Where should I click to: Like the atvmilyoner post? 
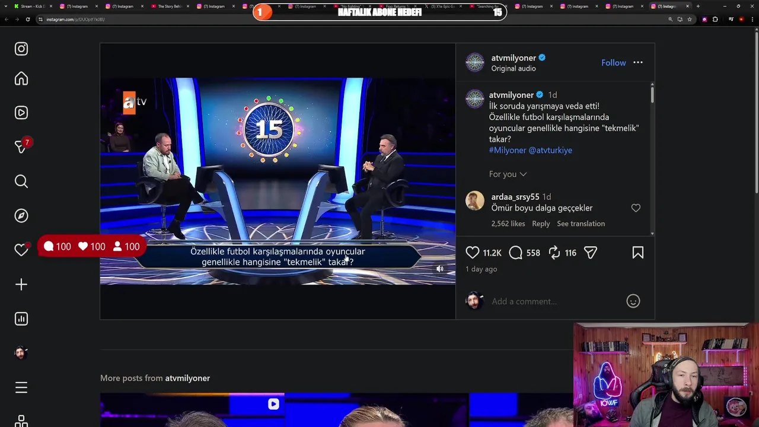[x=472, y=253]
